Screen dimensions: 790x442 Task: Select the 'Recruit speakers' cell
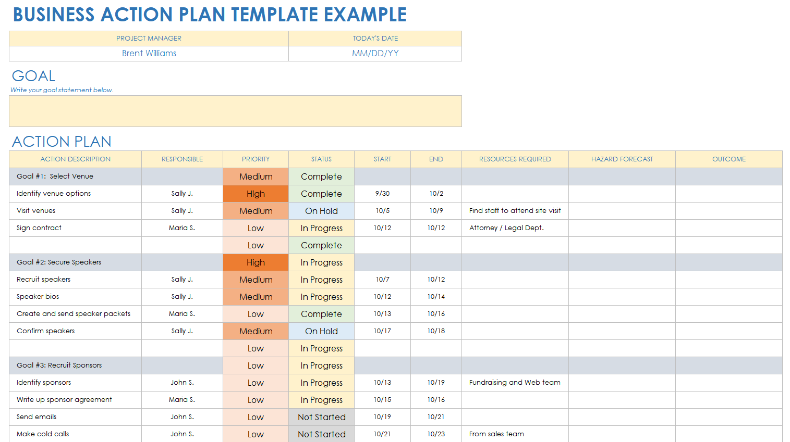[x=76, y=280]
